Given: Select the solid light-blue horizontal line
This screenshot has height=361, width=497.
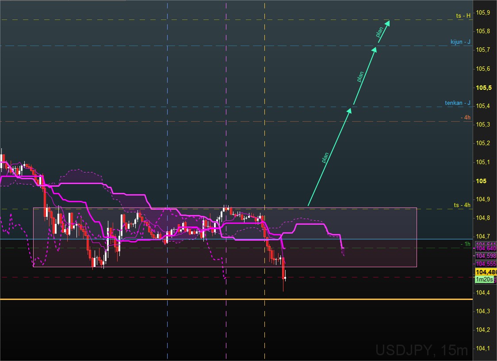Looking at the screenshot, I should tap(236, 239).
